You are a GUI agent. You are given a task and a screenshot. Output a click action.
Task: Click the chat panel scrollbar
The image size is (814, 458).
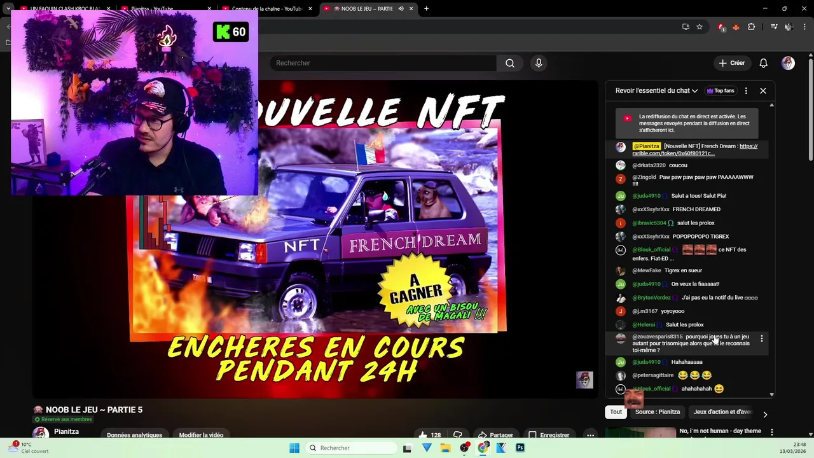(x=771, y=249)
